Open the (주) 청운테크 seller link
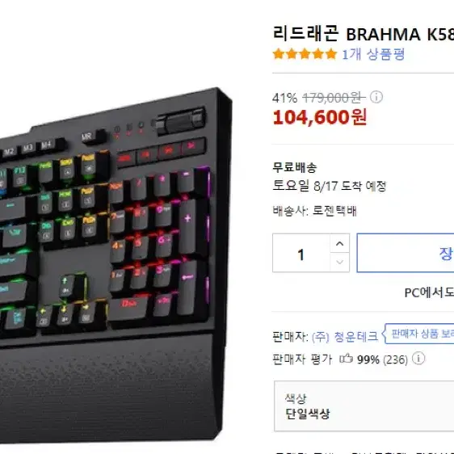This screenshot has width=454, height=454. pos(345,337)
